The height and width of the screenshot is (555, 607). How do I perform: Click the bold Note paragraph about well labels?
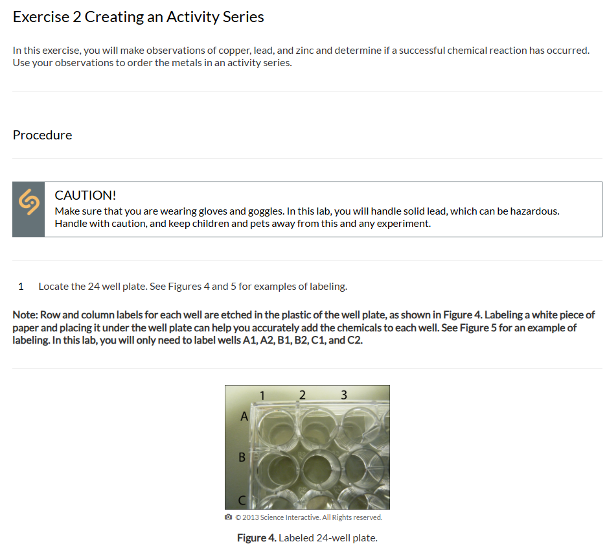[303, 327]
